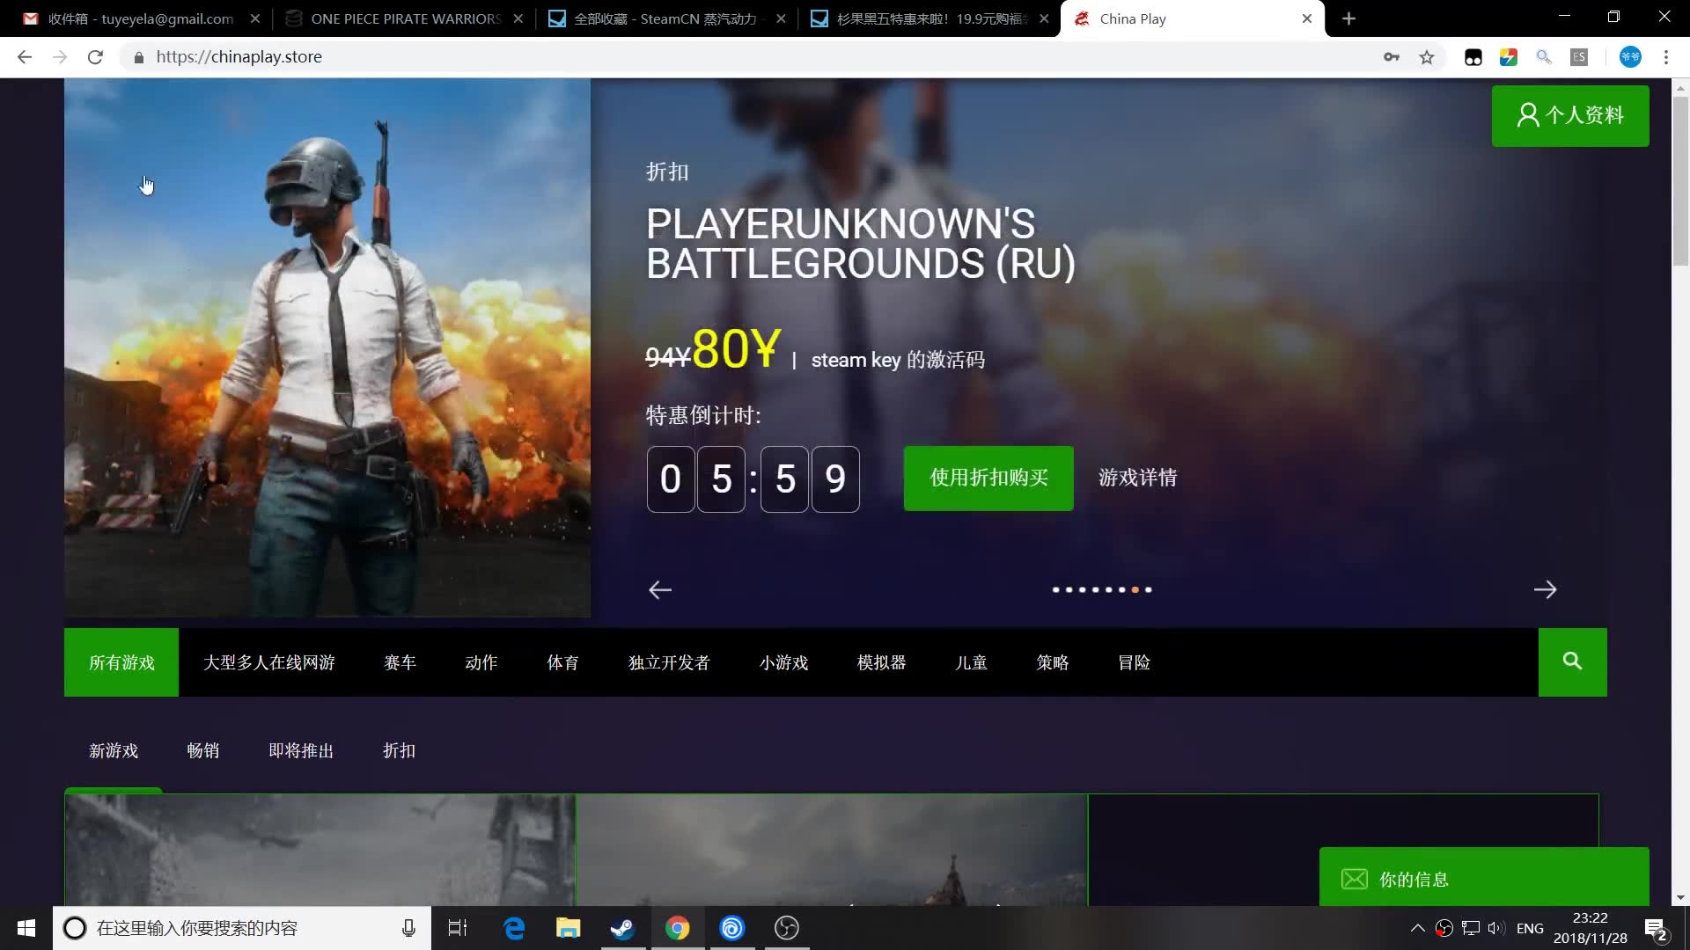Select the 儿童 kids category

[x=972, y=662]
